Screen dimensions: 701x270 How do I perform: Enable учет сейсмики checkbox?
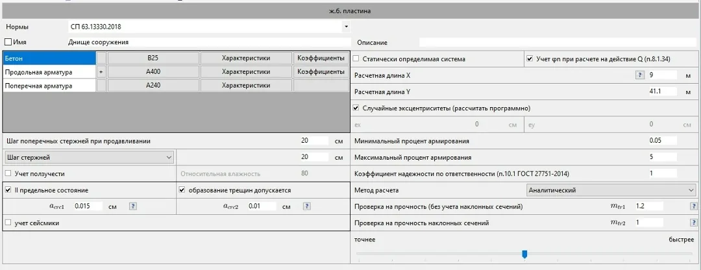click(x=8, y=222)
